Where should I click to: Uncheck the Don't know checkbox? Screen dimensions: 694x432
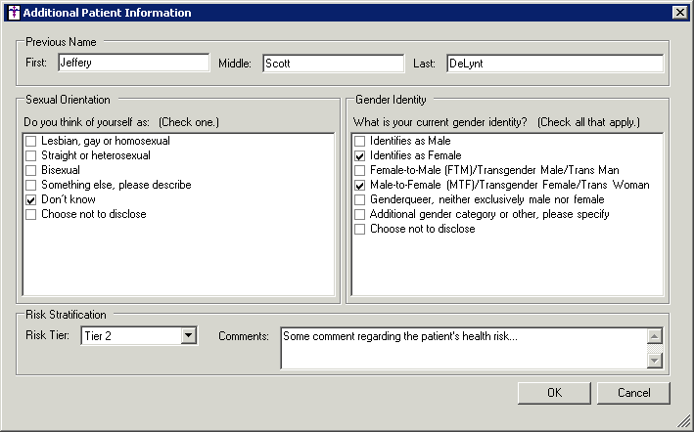click(x=32, y=199)
